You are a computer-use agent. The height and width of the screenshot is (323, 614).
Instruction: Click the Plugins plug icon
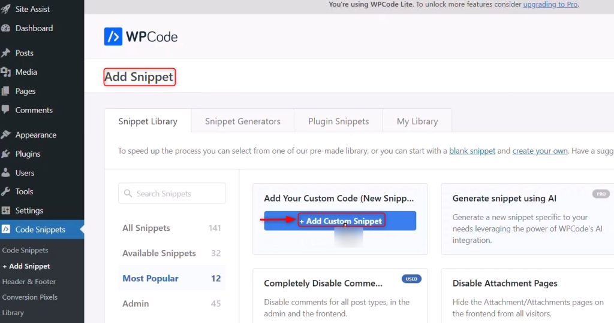pyautogui.click(x=6, y=154)
